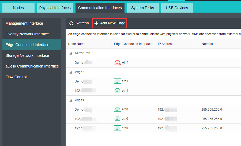
Task: Open Overlay Network Interface in the sidebar
Action: click(x=27, y=34)
